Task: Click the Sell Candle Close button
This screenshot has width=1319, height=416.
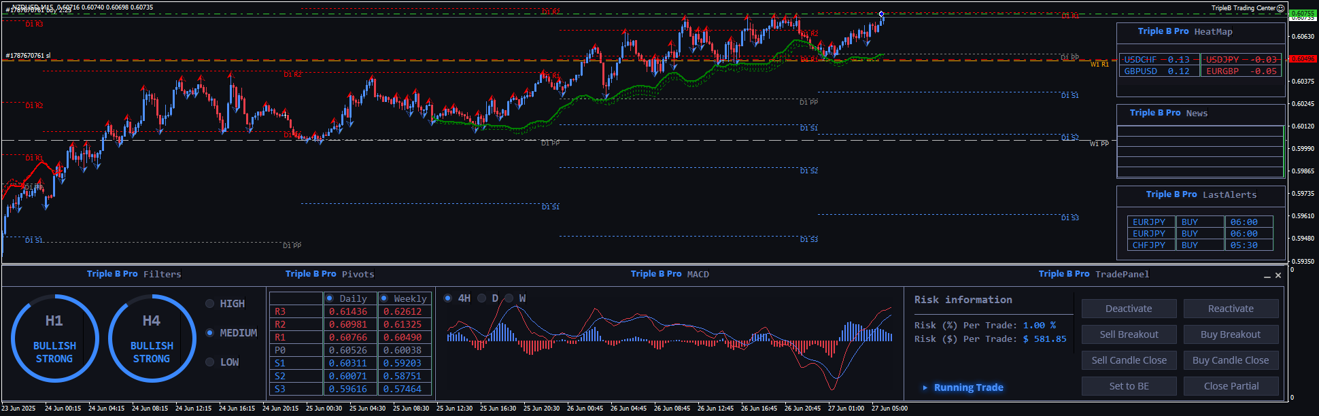Action: coord(1129,360)
